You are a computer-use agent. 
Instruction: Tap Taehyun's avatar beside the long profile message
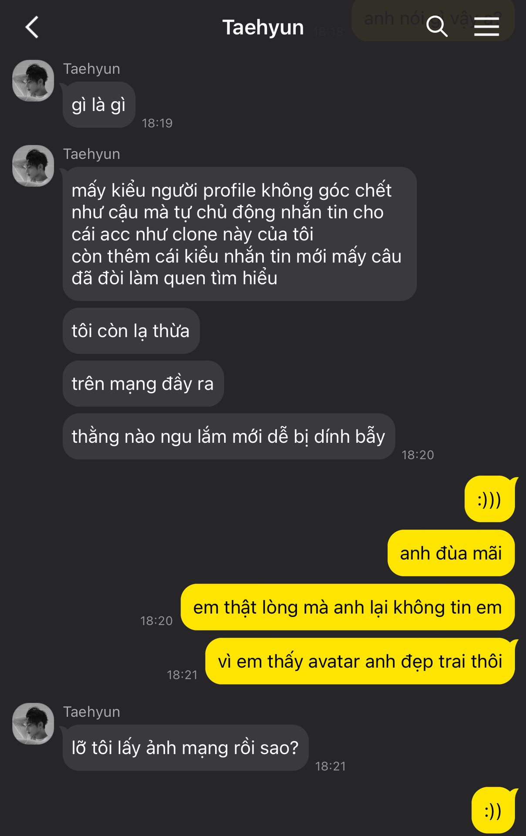pyautogui.click(x=33, y=166)
